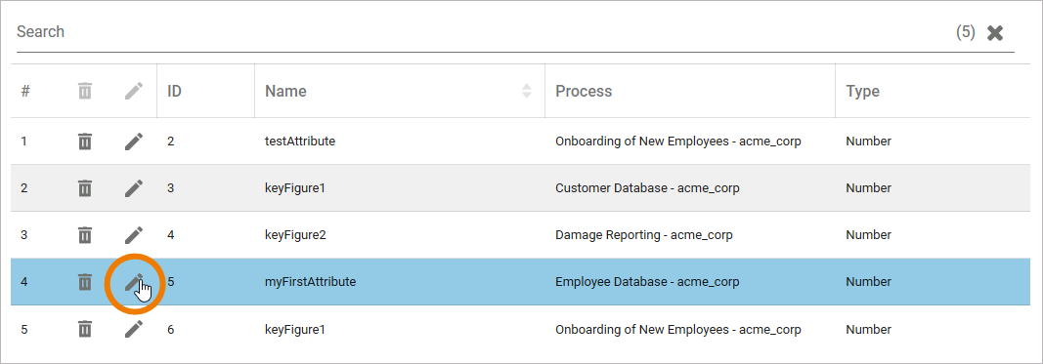Remove row with ID 6
1043x364 pixels.
coord(84,329)
